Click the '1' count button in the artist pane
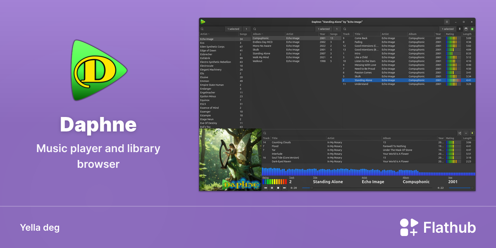This screenshot has height=248, width=496. tap(246, 29)
